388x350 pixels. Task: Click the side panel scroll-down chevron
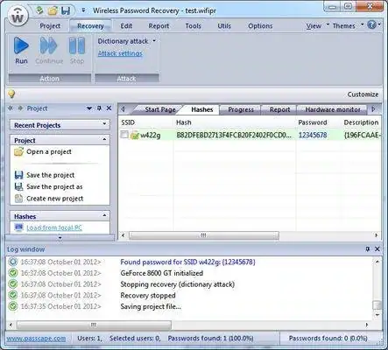point(60,238)
